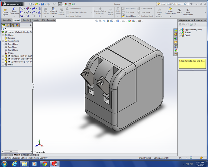Switch to the Sketch tab
This screenshot has width=208, height=167.
pos(26,20)
